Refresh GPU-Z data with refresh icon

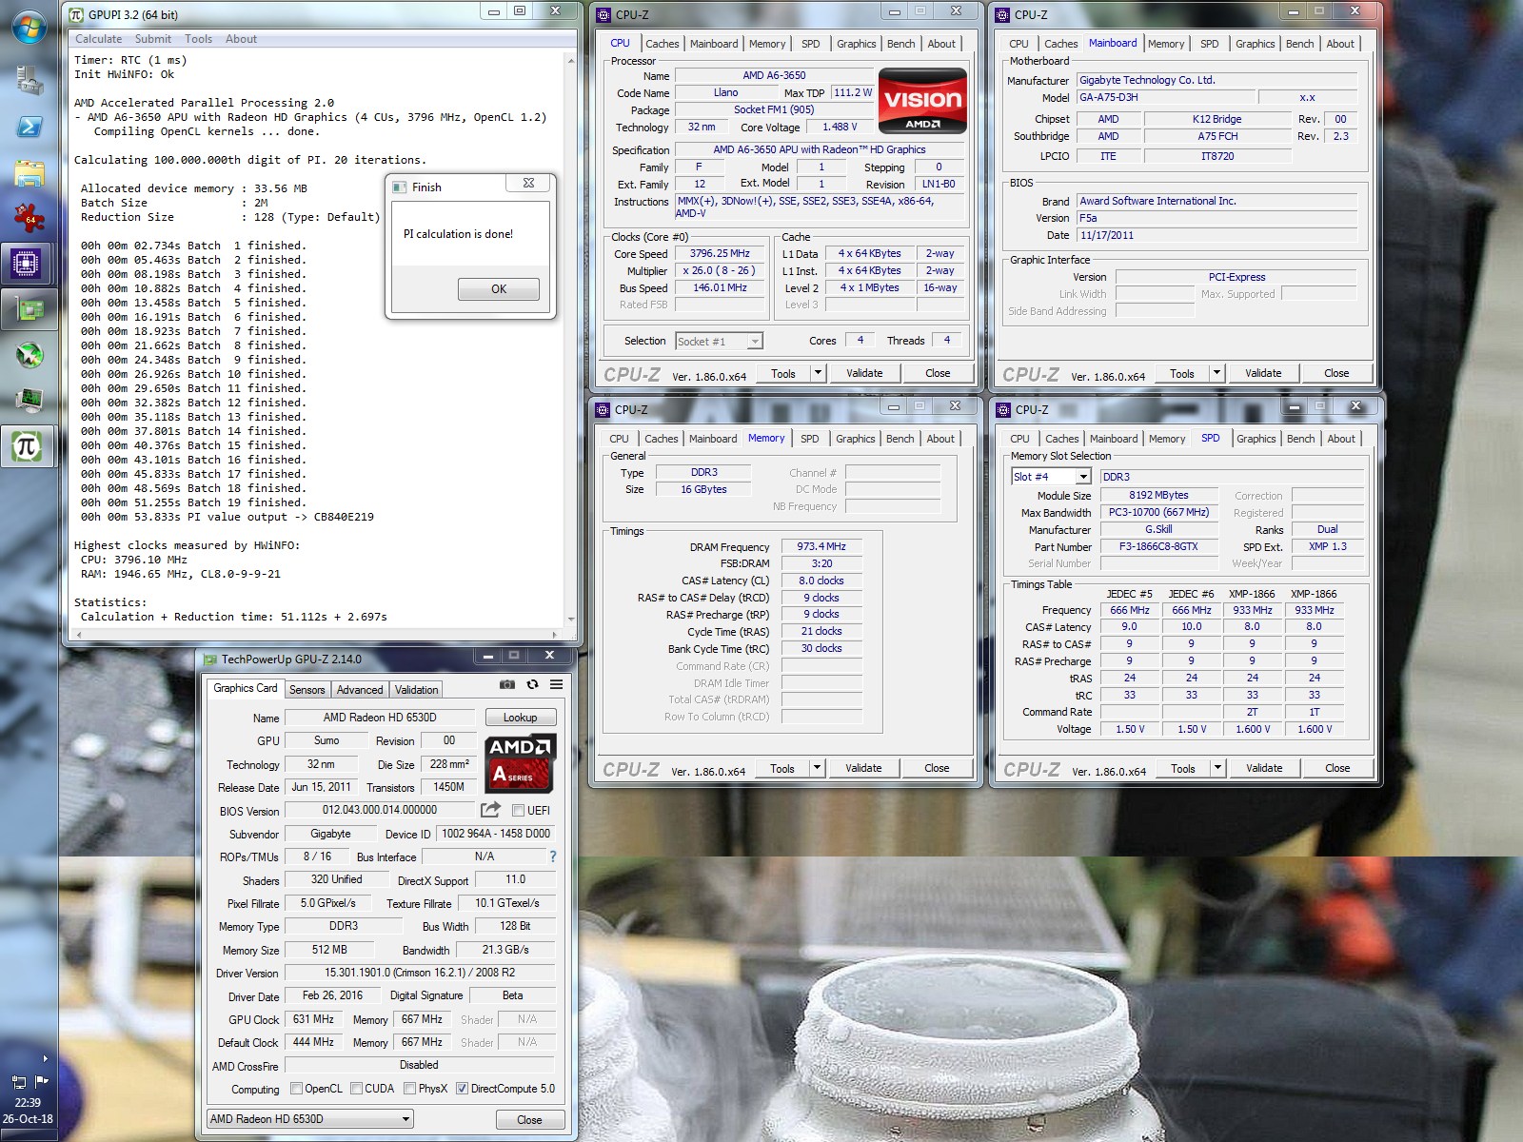coord(532,684)
